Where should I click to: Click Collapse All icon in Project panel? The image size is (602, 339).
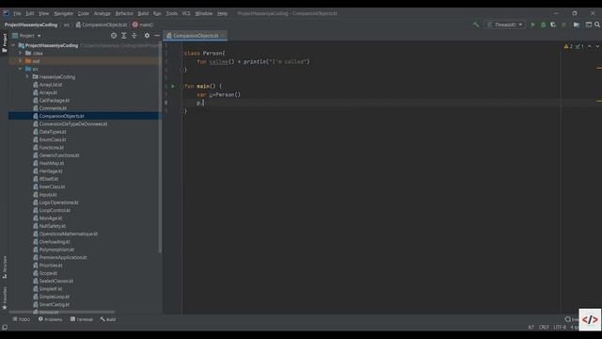(x=134, y=36)
